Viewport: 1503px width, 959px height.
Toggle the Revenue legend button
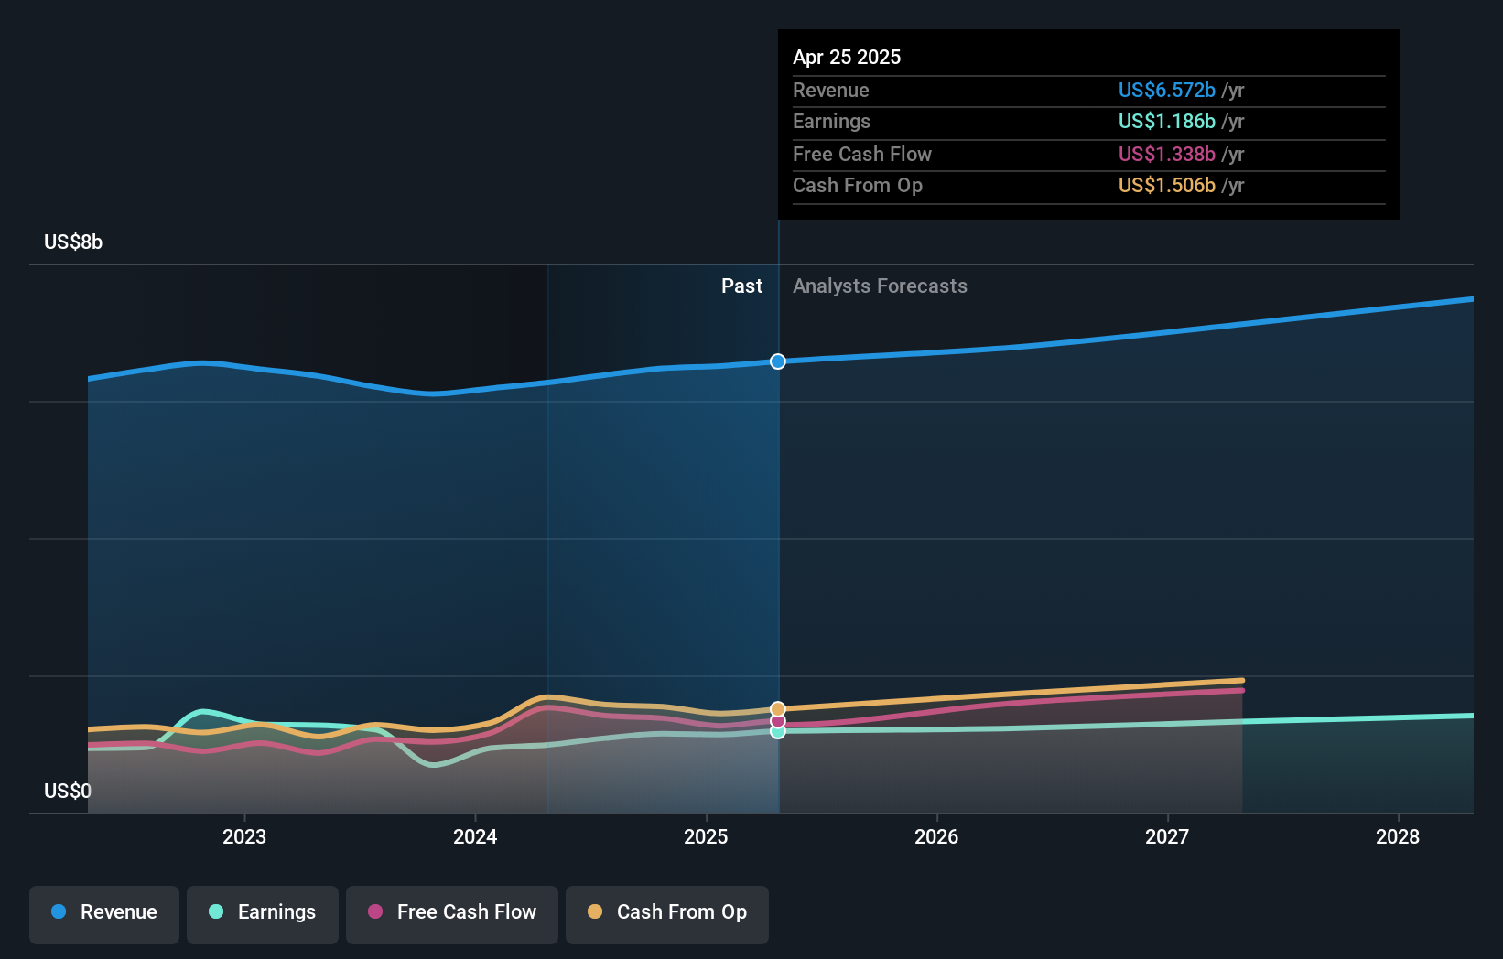coord(104,914)
